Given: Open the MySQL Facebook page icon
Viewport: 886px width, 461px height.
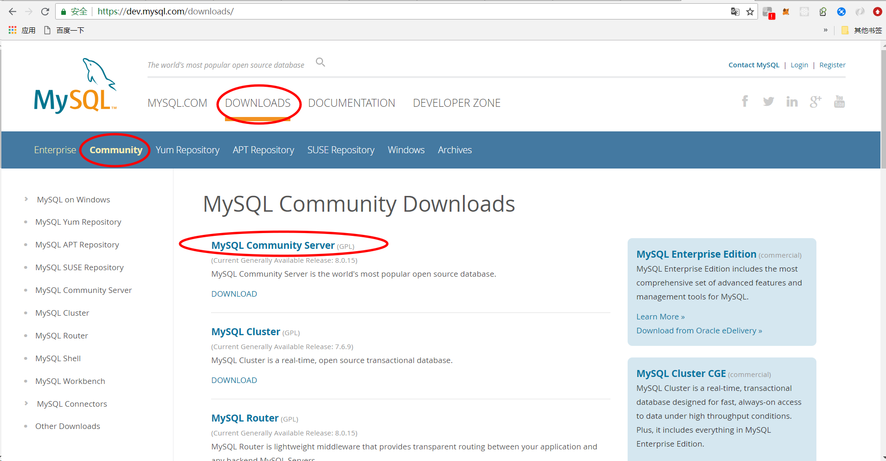Looking at the screenshot, I should point(745,101).
